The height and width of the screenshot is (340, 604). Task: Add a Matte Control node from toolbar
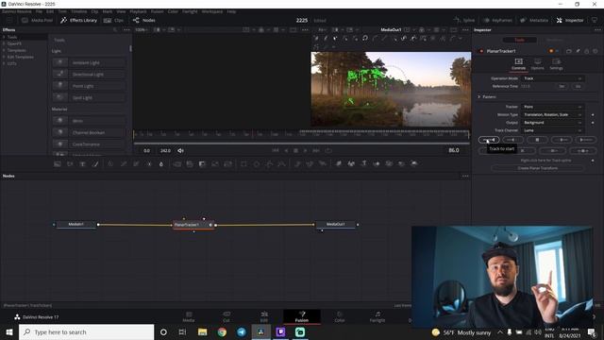tap(202, 163)
